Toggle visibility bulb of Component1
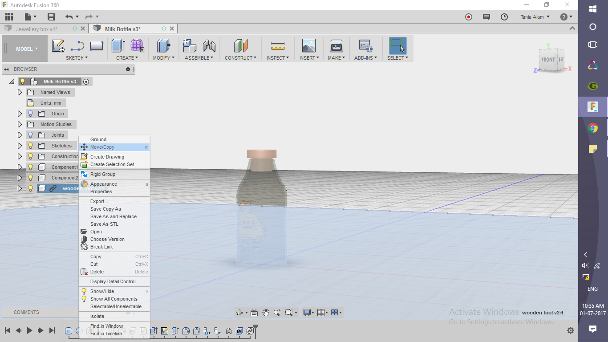Screen dimensions: 608x342 click(31, 167)
